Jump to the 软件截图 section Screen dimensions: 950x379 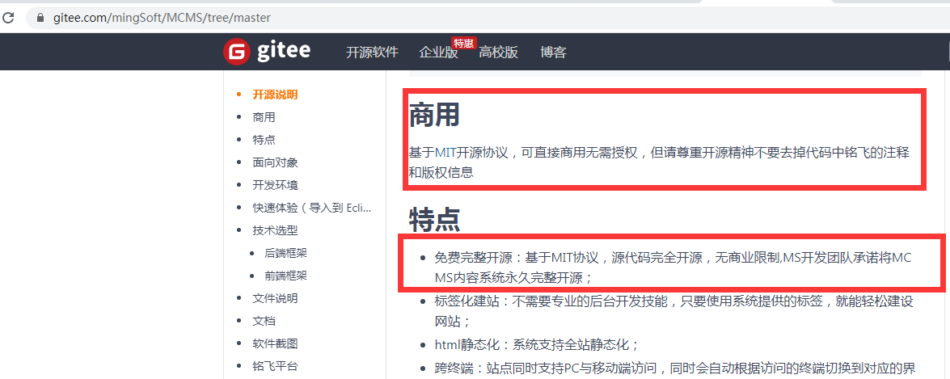tap(275, 343)
